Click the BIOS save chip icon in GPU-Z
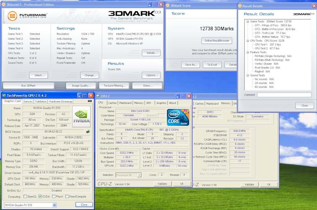 click(x=88, y=132)
